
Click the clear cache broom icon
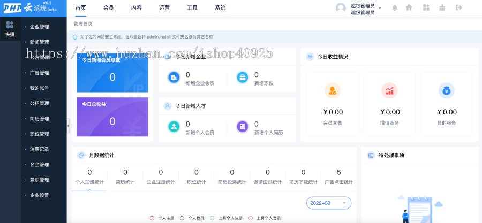click(x=442, y=8)
